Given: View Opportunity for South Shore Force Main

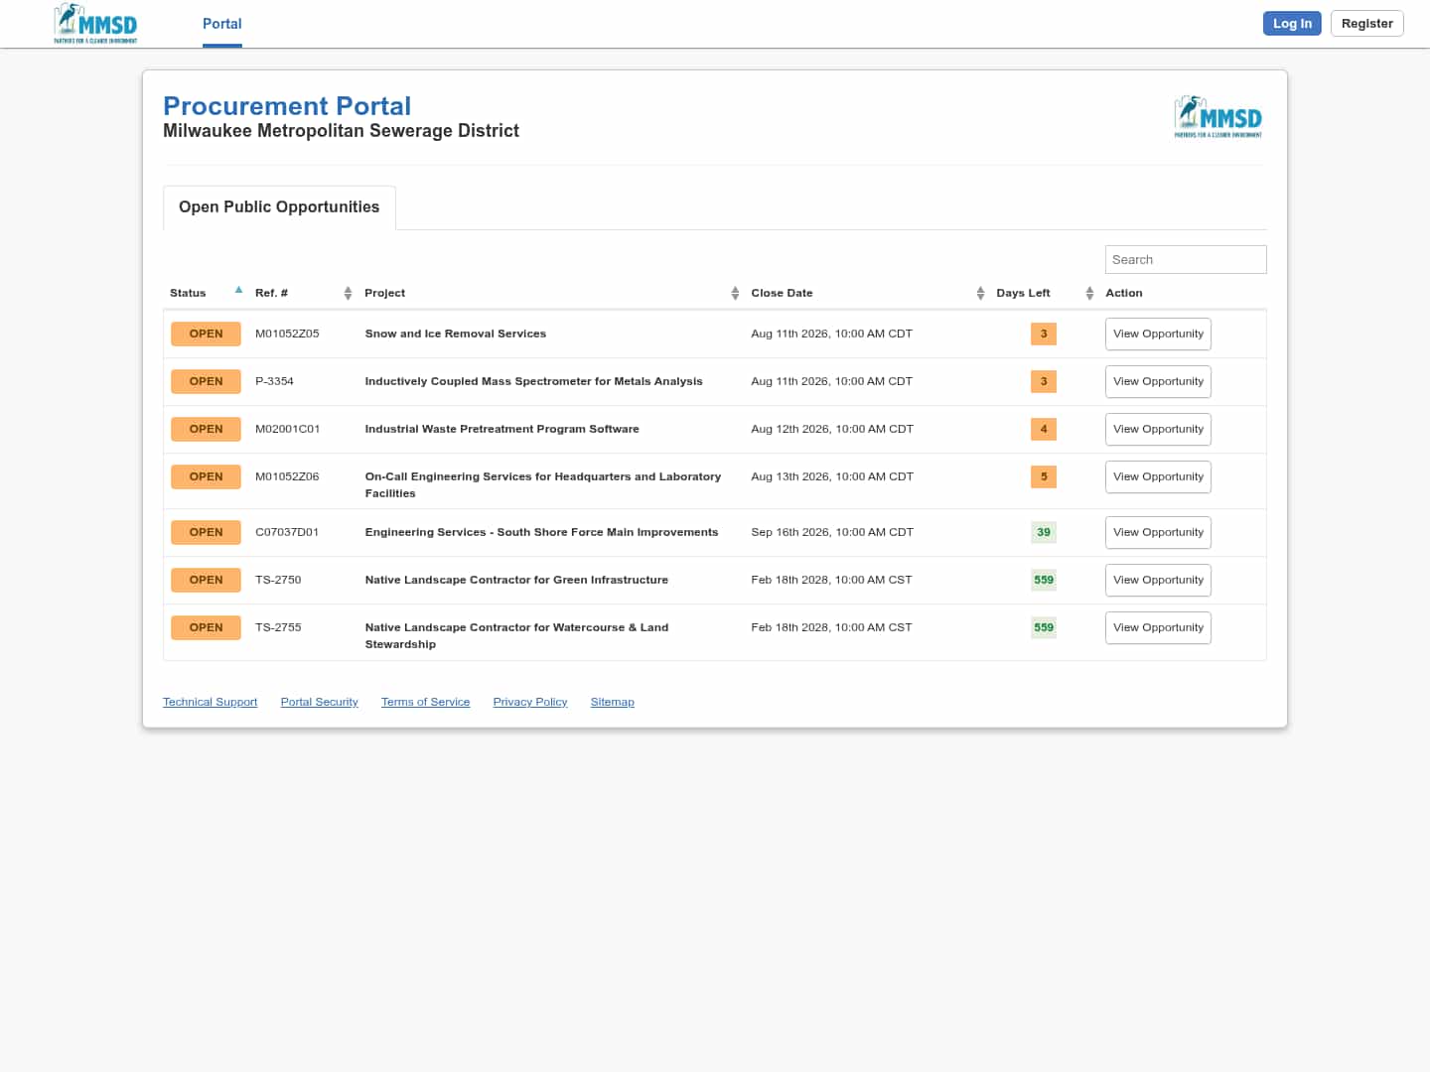Looking at the screenshot, I should (x=1158, y=533).
